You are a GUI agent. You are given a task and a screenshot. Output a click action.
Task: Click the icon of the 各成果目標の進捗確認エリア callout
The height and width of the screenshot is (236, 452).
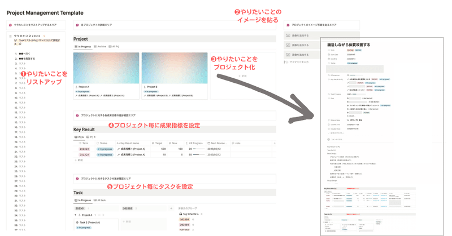77,115
